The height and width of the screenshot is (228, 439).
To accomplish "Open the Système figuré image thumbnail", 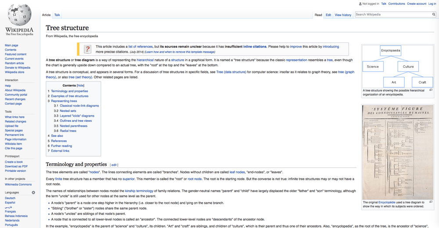I will (x=397, y=152).
